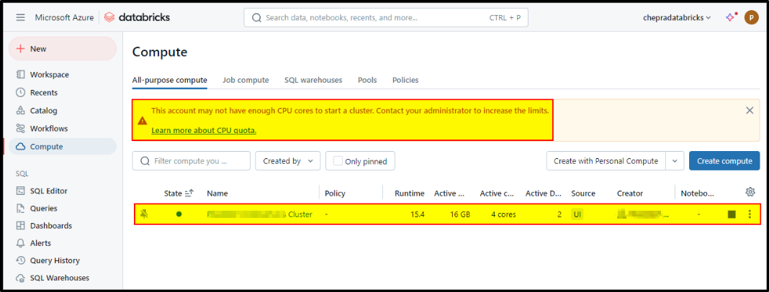769x292 pixels.
Task: Dismiss the CPU quota warning banner
Action: click(750, 111)
